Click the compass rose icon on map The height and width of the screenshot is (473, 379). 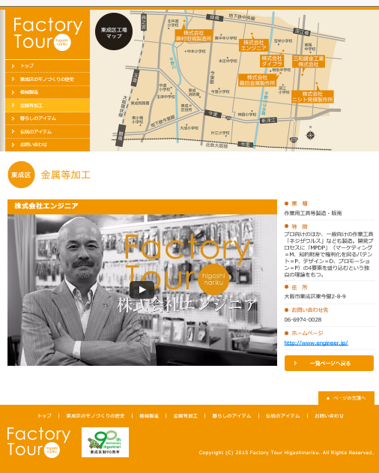pyautogui.click(x=310, y=135)
